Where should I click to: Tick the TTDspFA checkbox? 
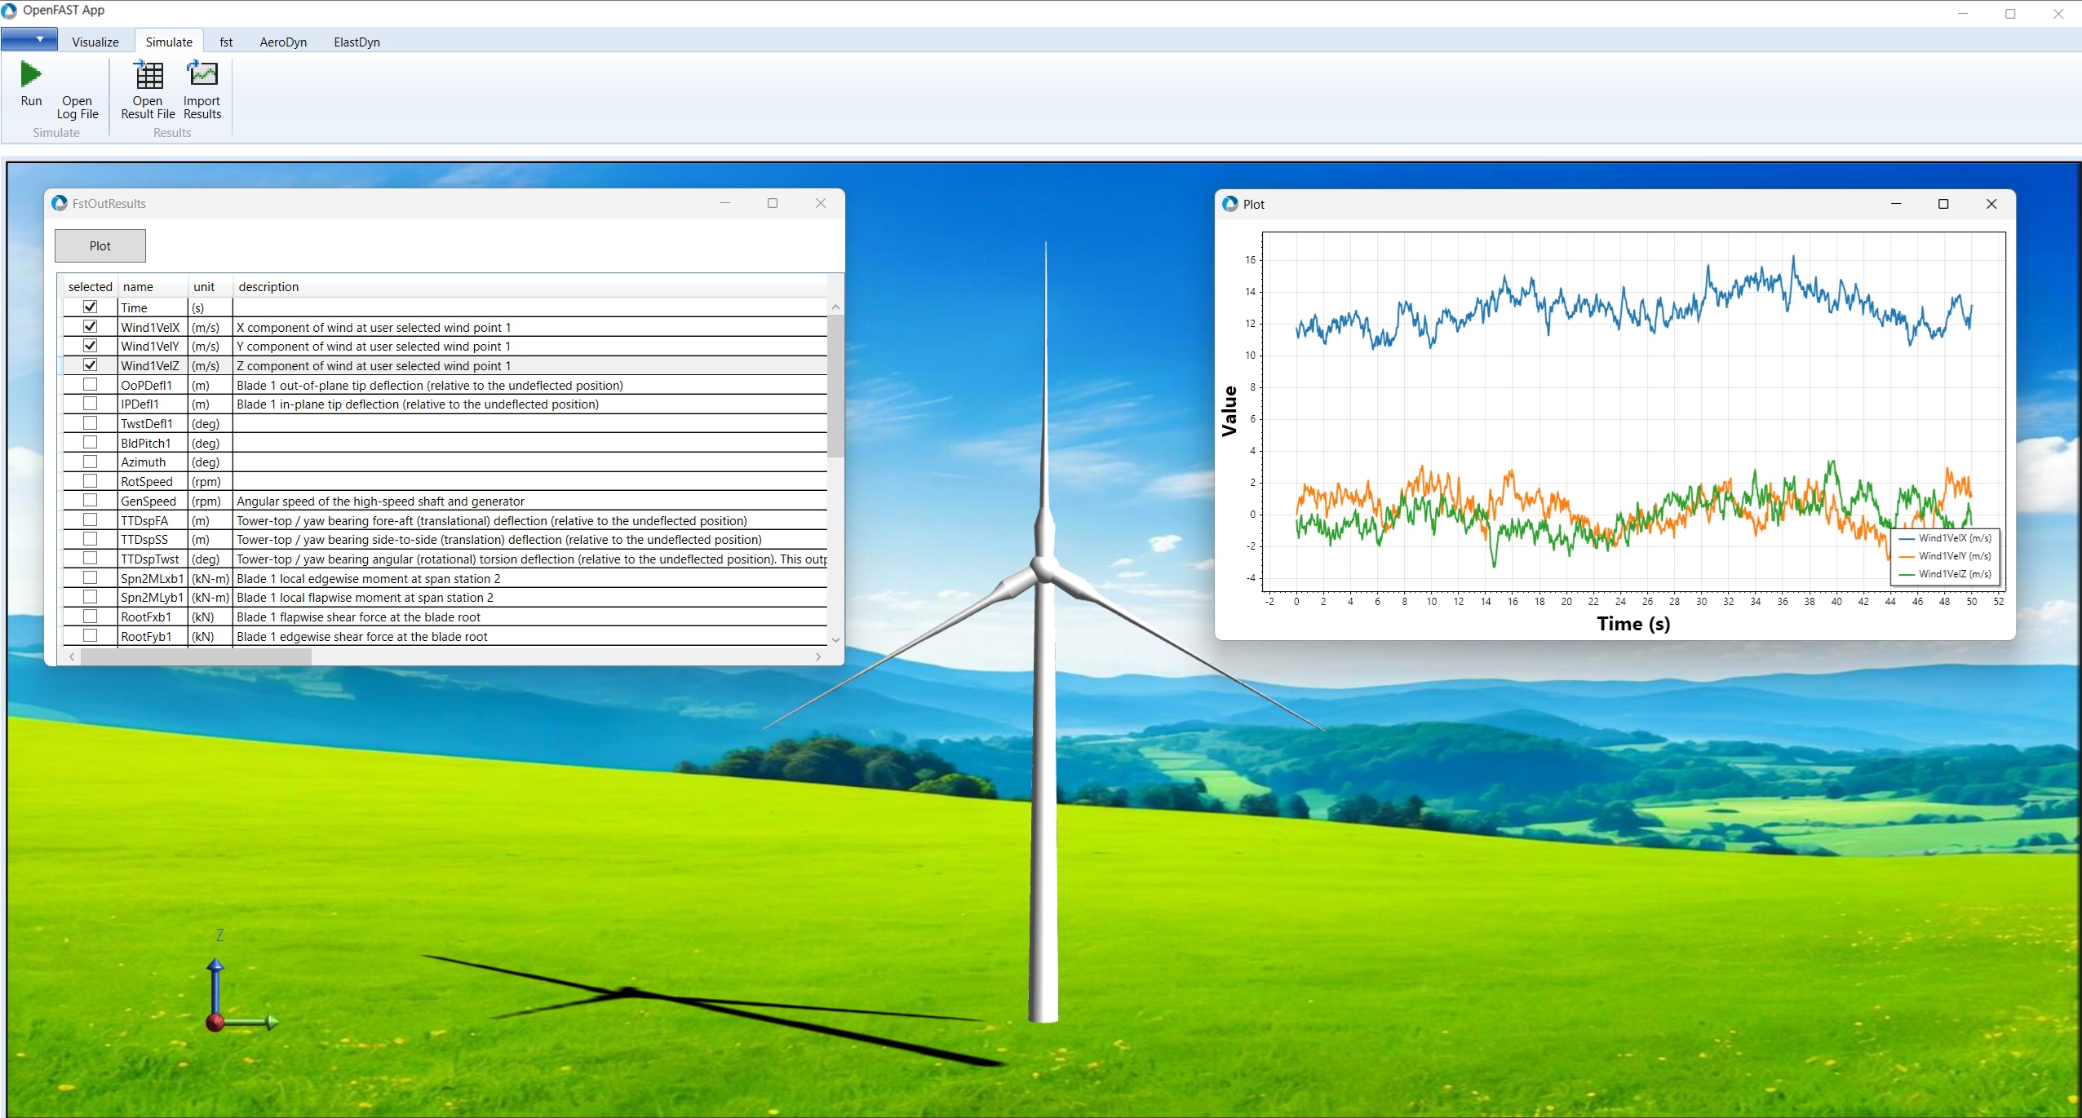91,519
